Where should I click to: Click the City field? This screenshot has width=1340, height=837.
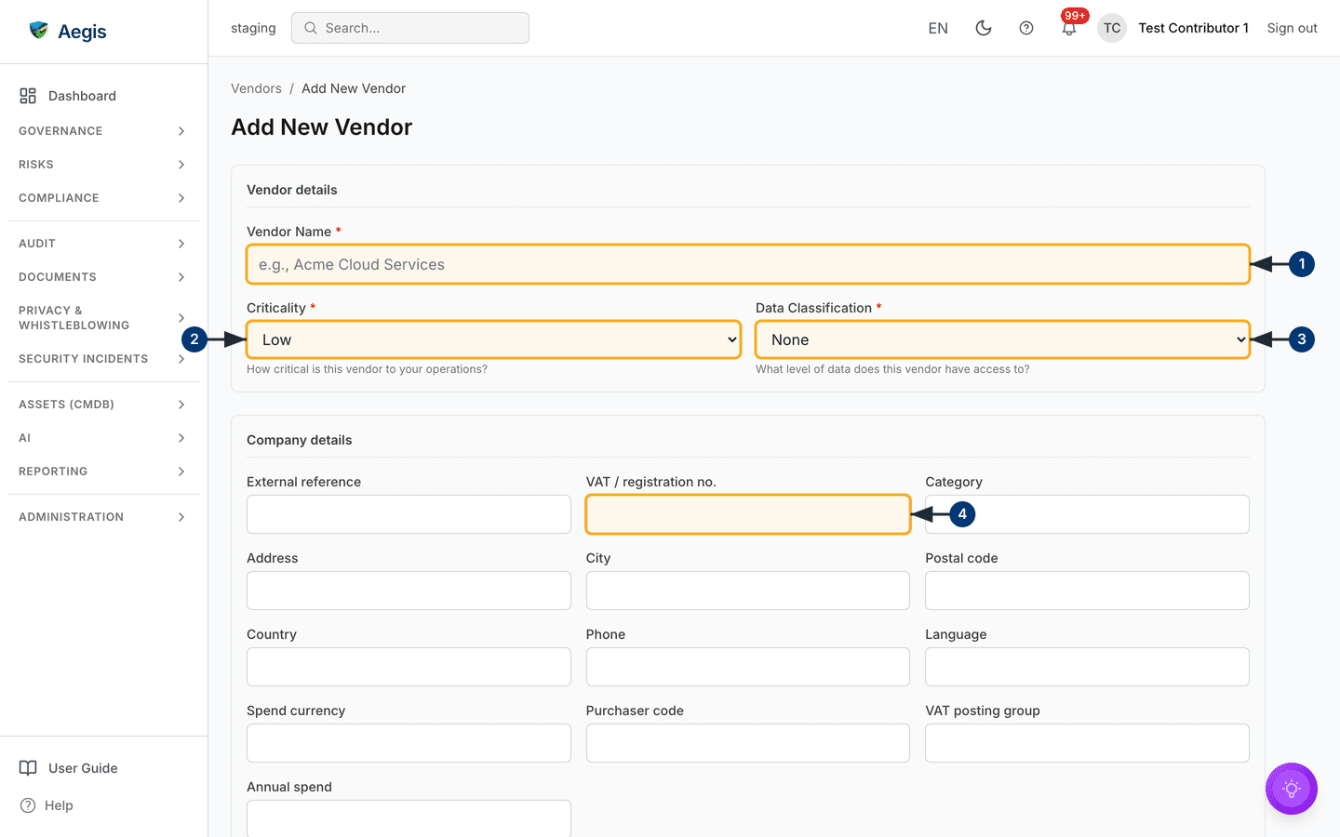[x=748, y=591]
